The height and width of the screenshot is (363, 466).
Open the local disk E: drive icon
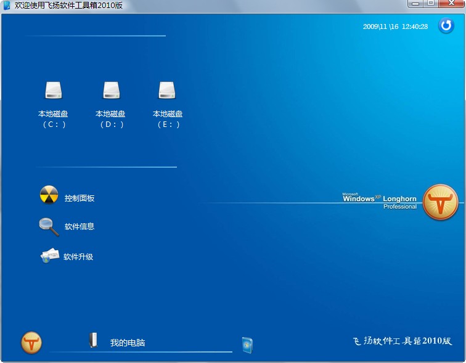[167, 90]
